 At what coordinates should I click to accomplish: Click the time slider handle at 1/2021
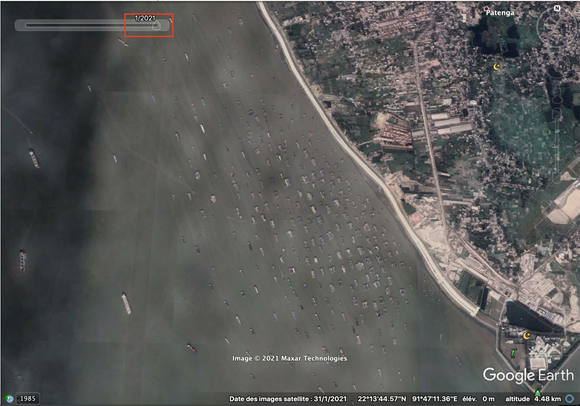[x=156, y=25]
